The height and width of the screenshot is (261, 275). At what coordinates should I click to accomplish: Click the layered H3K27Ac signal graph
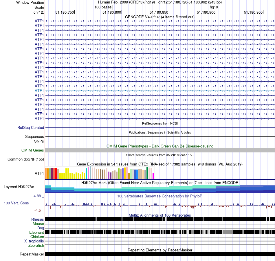160,189
